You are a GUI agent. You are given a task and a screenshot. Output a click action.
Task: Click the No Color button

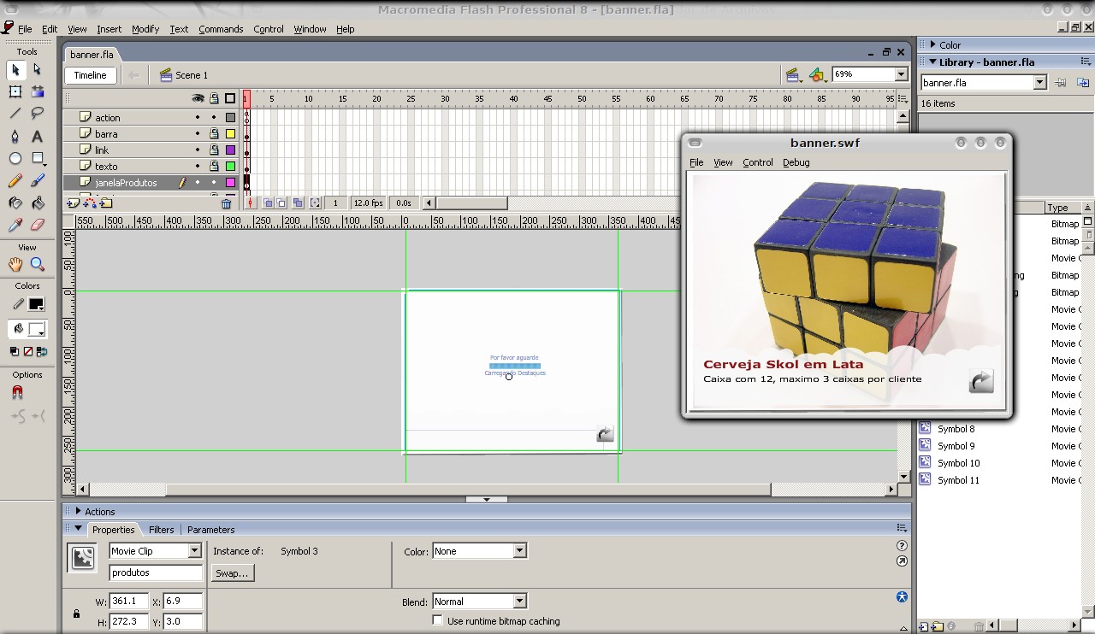pos(27,351)
